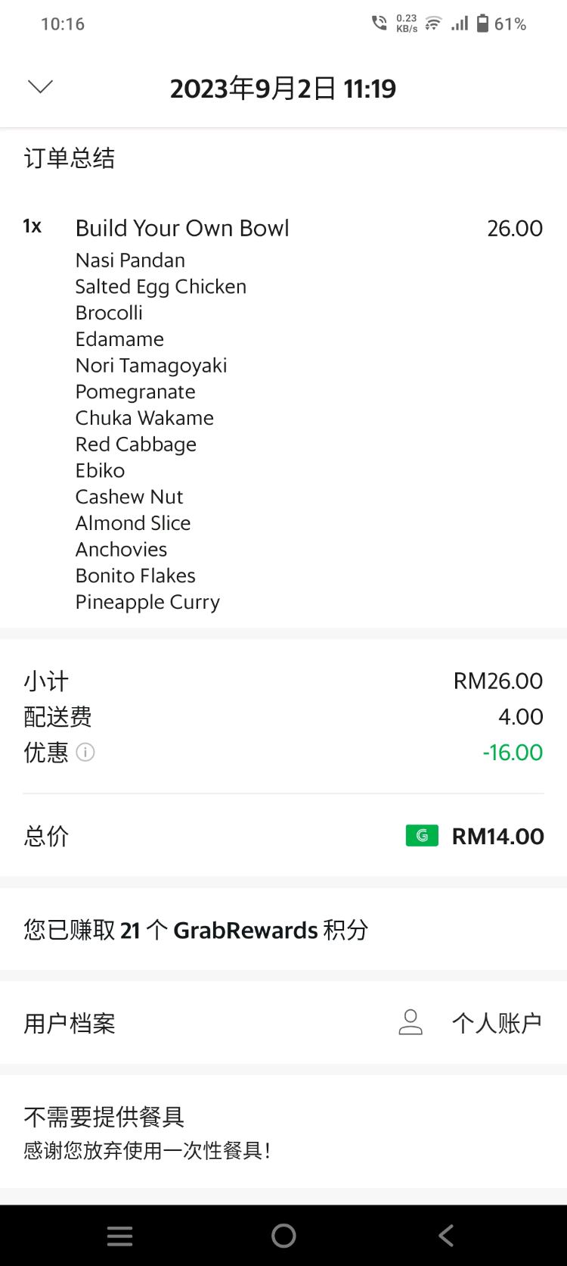This screenshot has height=1266, width=567.
Task: Tap the 配送费 delivery fee row
Action: pos(57,717)
